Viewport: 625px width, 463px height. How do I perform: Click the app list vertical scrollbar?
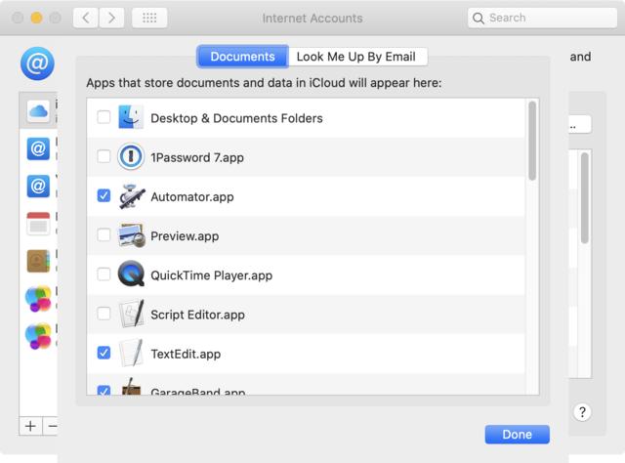[532, 141]
